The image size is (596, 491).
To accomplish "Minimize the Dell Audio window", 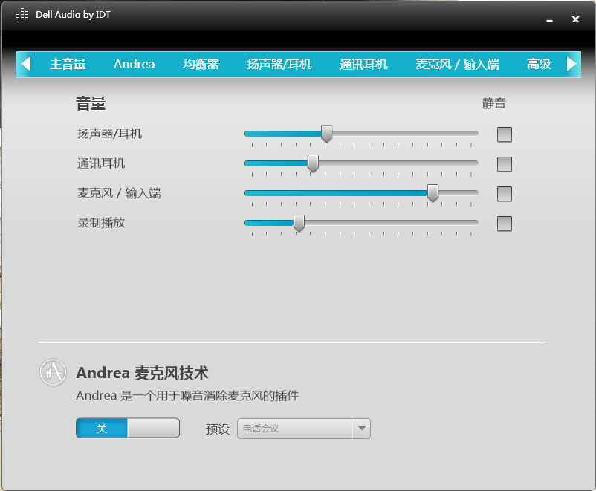I will 549,20.
